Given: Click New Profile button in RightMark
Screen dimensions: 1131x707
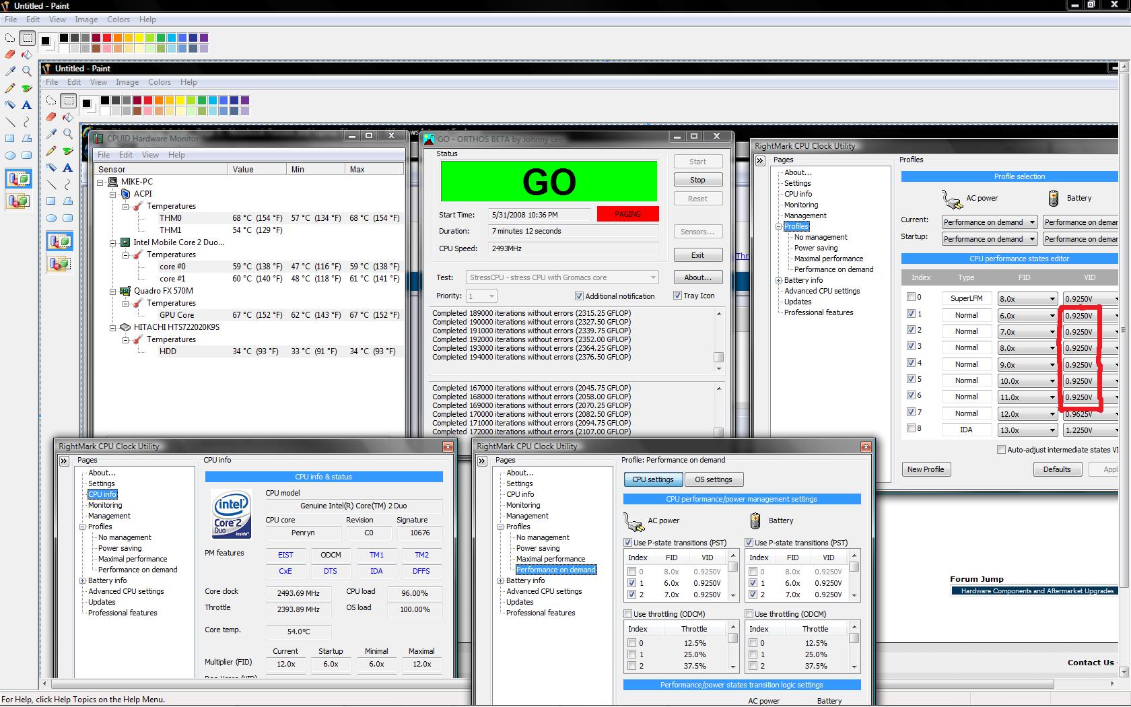Looking at the screenshot, I should pos(926,469).
